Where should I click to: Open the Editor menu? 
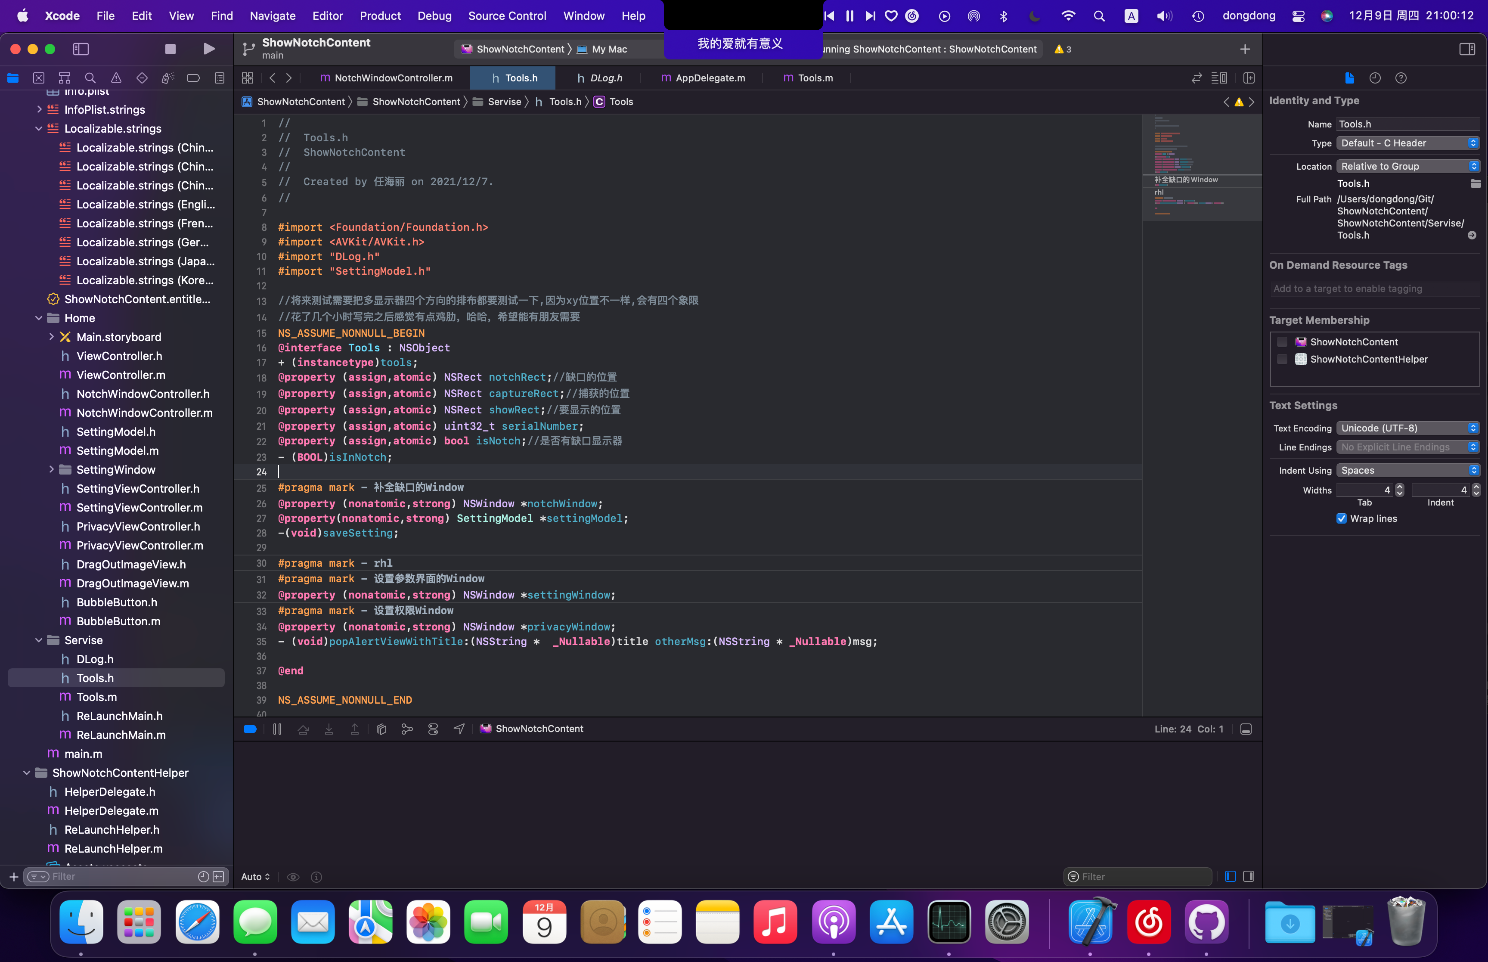click(327, 16)
